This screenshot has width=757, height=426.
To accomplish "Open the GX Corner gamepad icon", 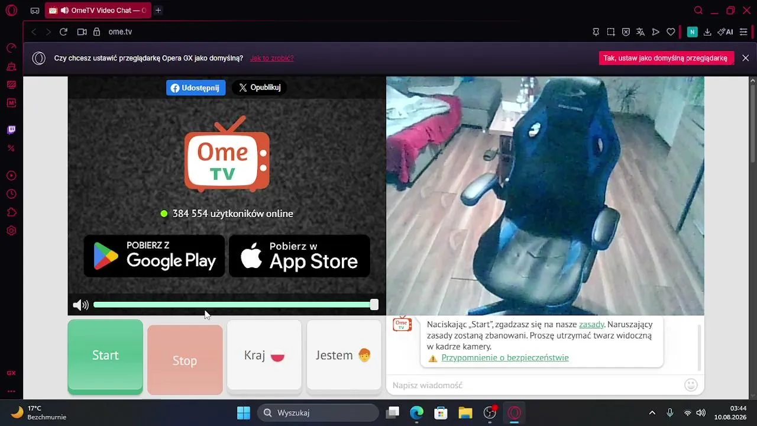I will coord(35,11).
